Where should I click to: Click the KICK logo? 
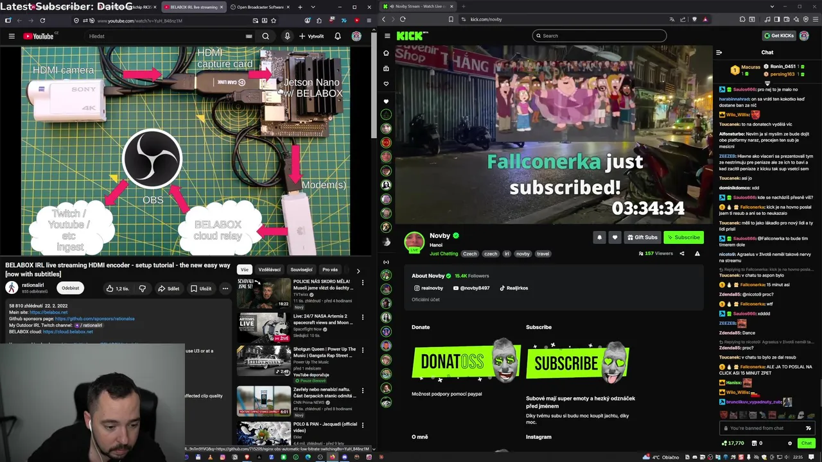[412, 36]
